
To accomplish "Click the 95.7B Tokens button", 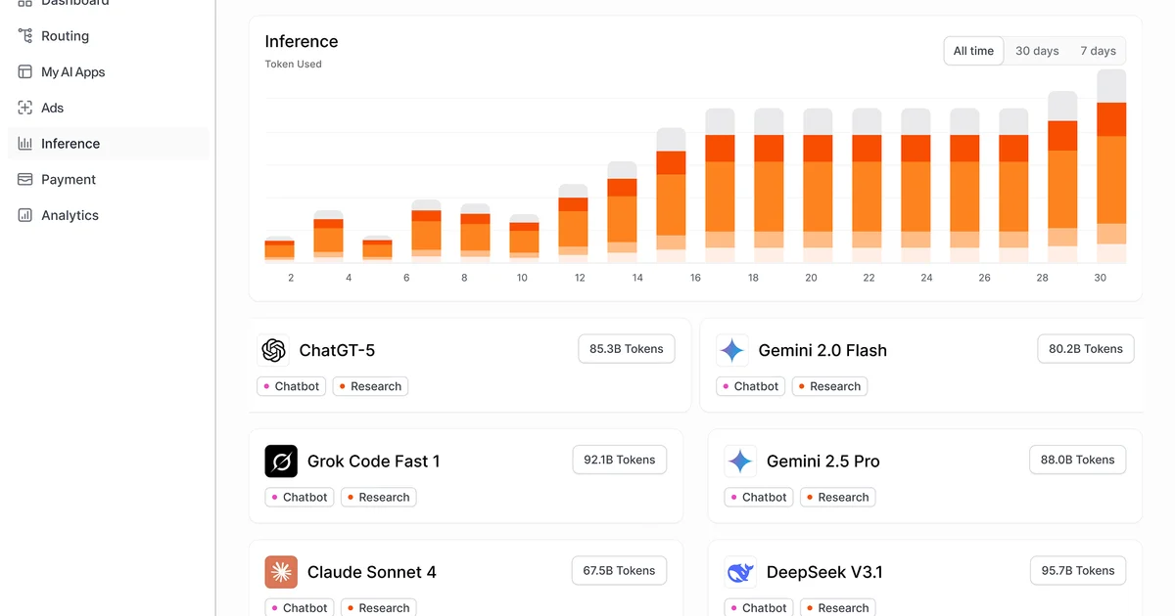I will coord(1078,571).
